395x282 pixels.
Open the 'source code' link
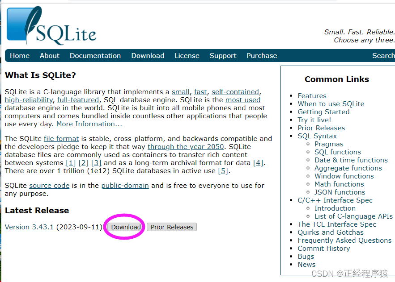49,186
